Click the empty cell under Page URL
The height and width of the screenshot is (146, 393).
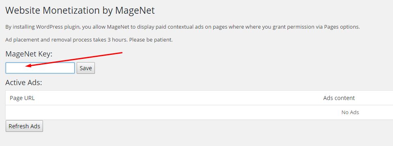coord(100,113)
